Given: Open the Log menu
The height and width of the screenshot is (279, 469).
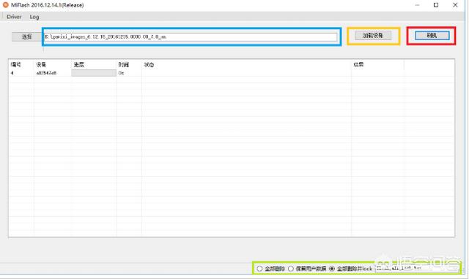Looking at the screenshot, I should click(34, 17).
